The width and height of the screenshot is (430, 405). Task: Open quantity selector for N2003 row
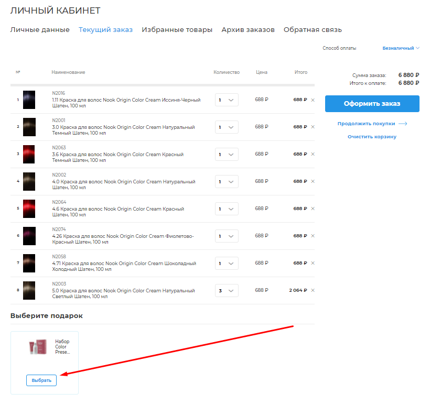[227, 290]
